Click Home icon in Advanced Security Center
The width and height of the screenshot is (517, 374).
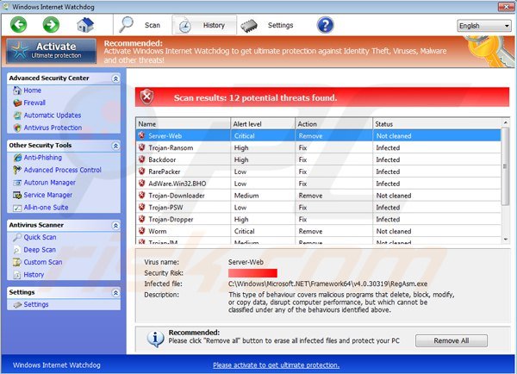click(x=17, y=90)
